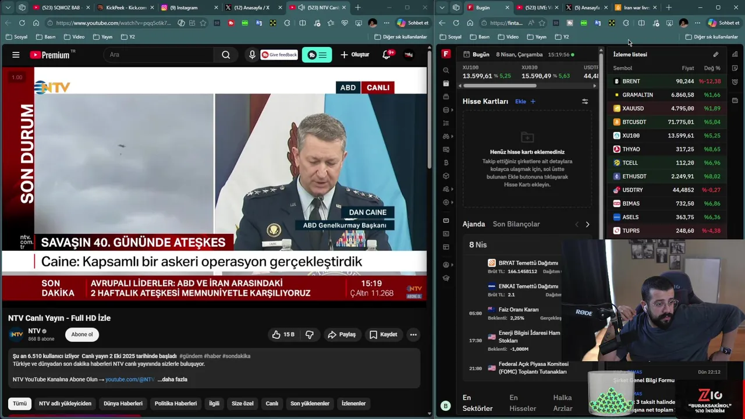Open the cube icon in Fintables sidebar
This screenshot has height=419, width=745.
pyautogui.click(x=446, y=176)
